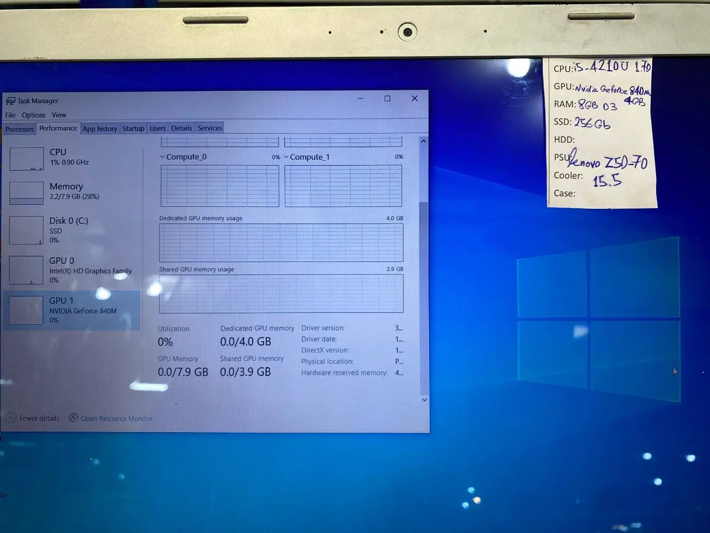Viewport: 710px width, 533px height.
Task: Expand the Compute_1 engine dropdown
Action: tap(286, 157)
